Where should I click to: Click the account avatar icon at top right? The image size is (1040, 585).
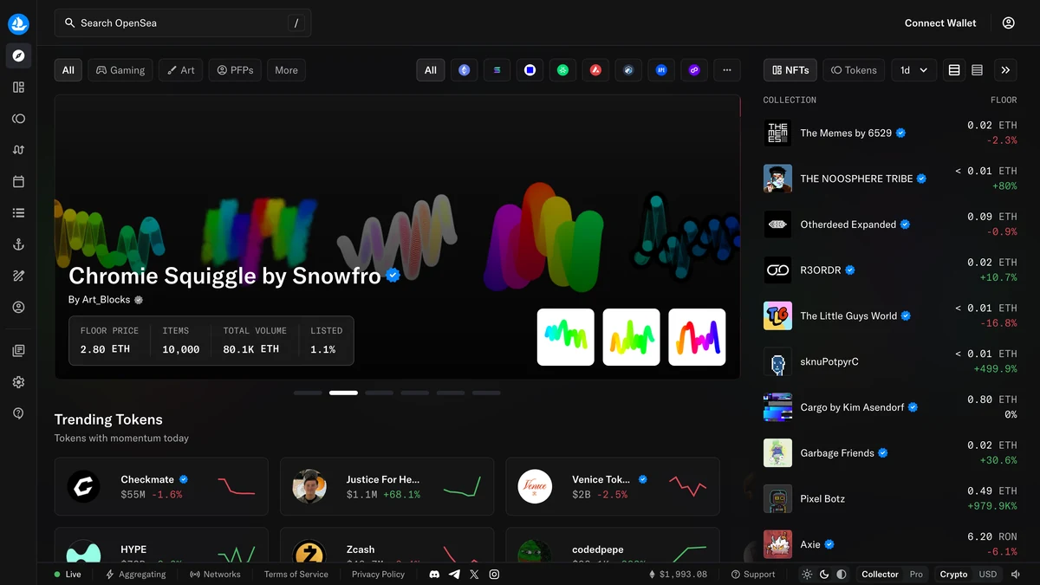coord(1008,23)
